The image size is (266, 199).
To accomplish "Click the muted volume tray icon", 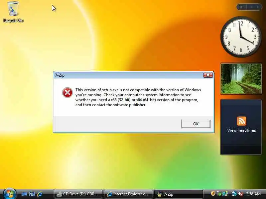I will 240,193.
